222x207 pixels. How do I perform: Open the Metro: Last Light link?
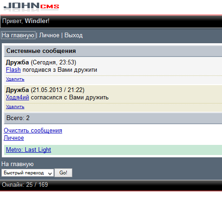point(29,149)
